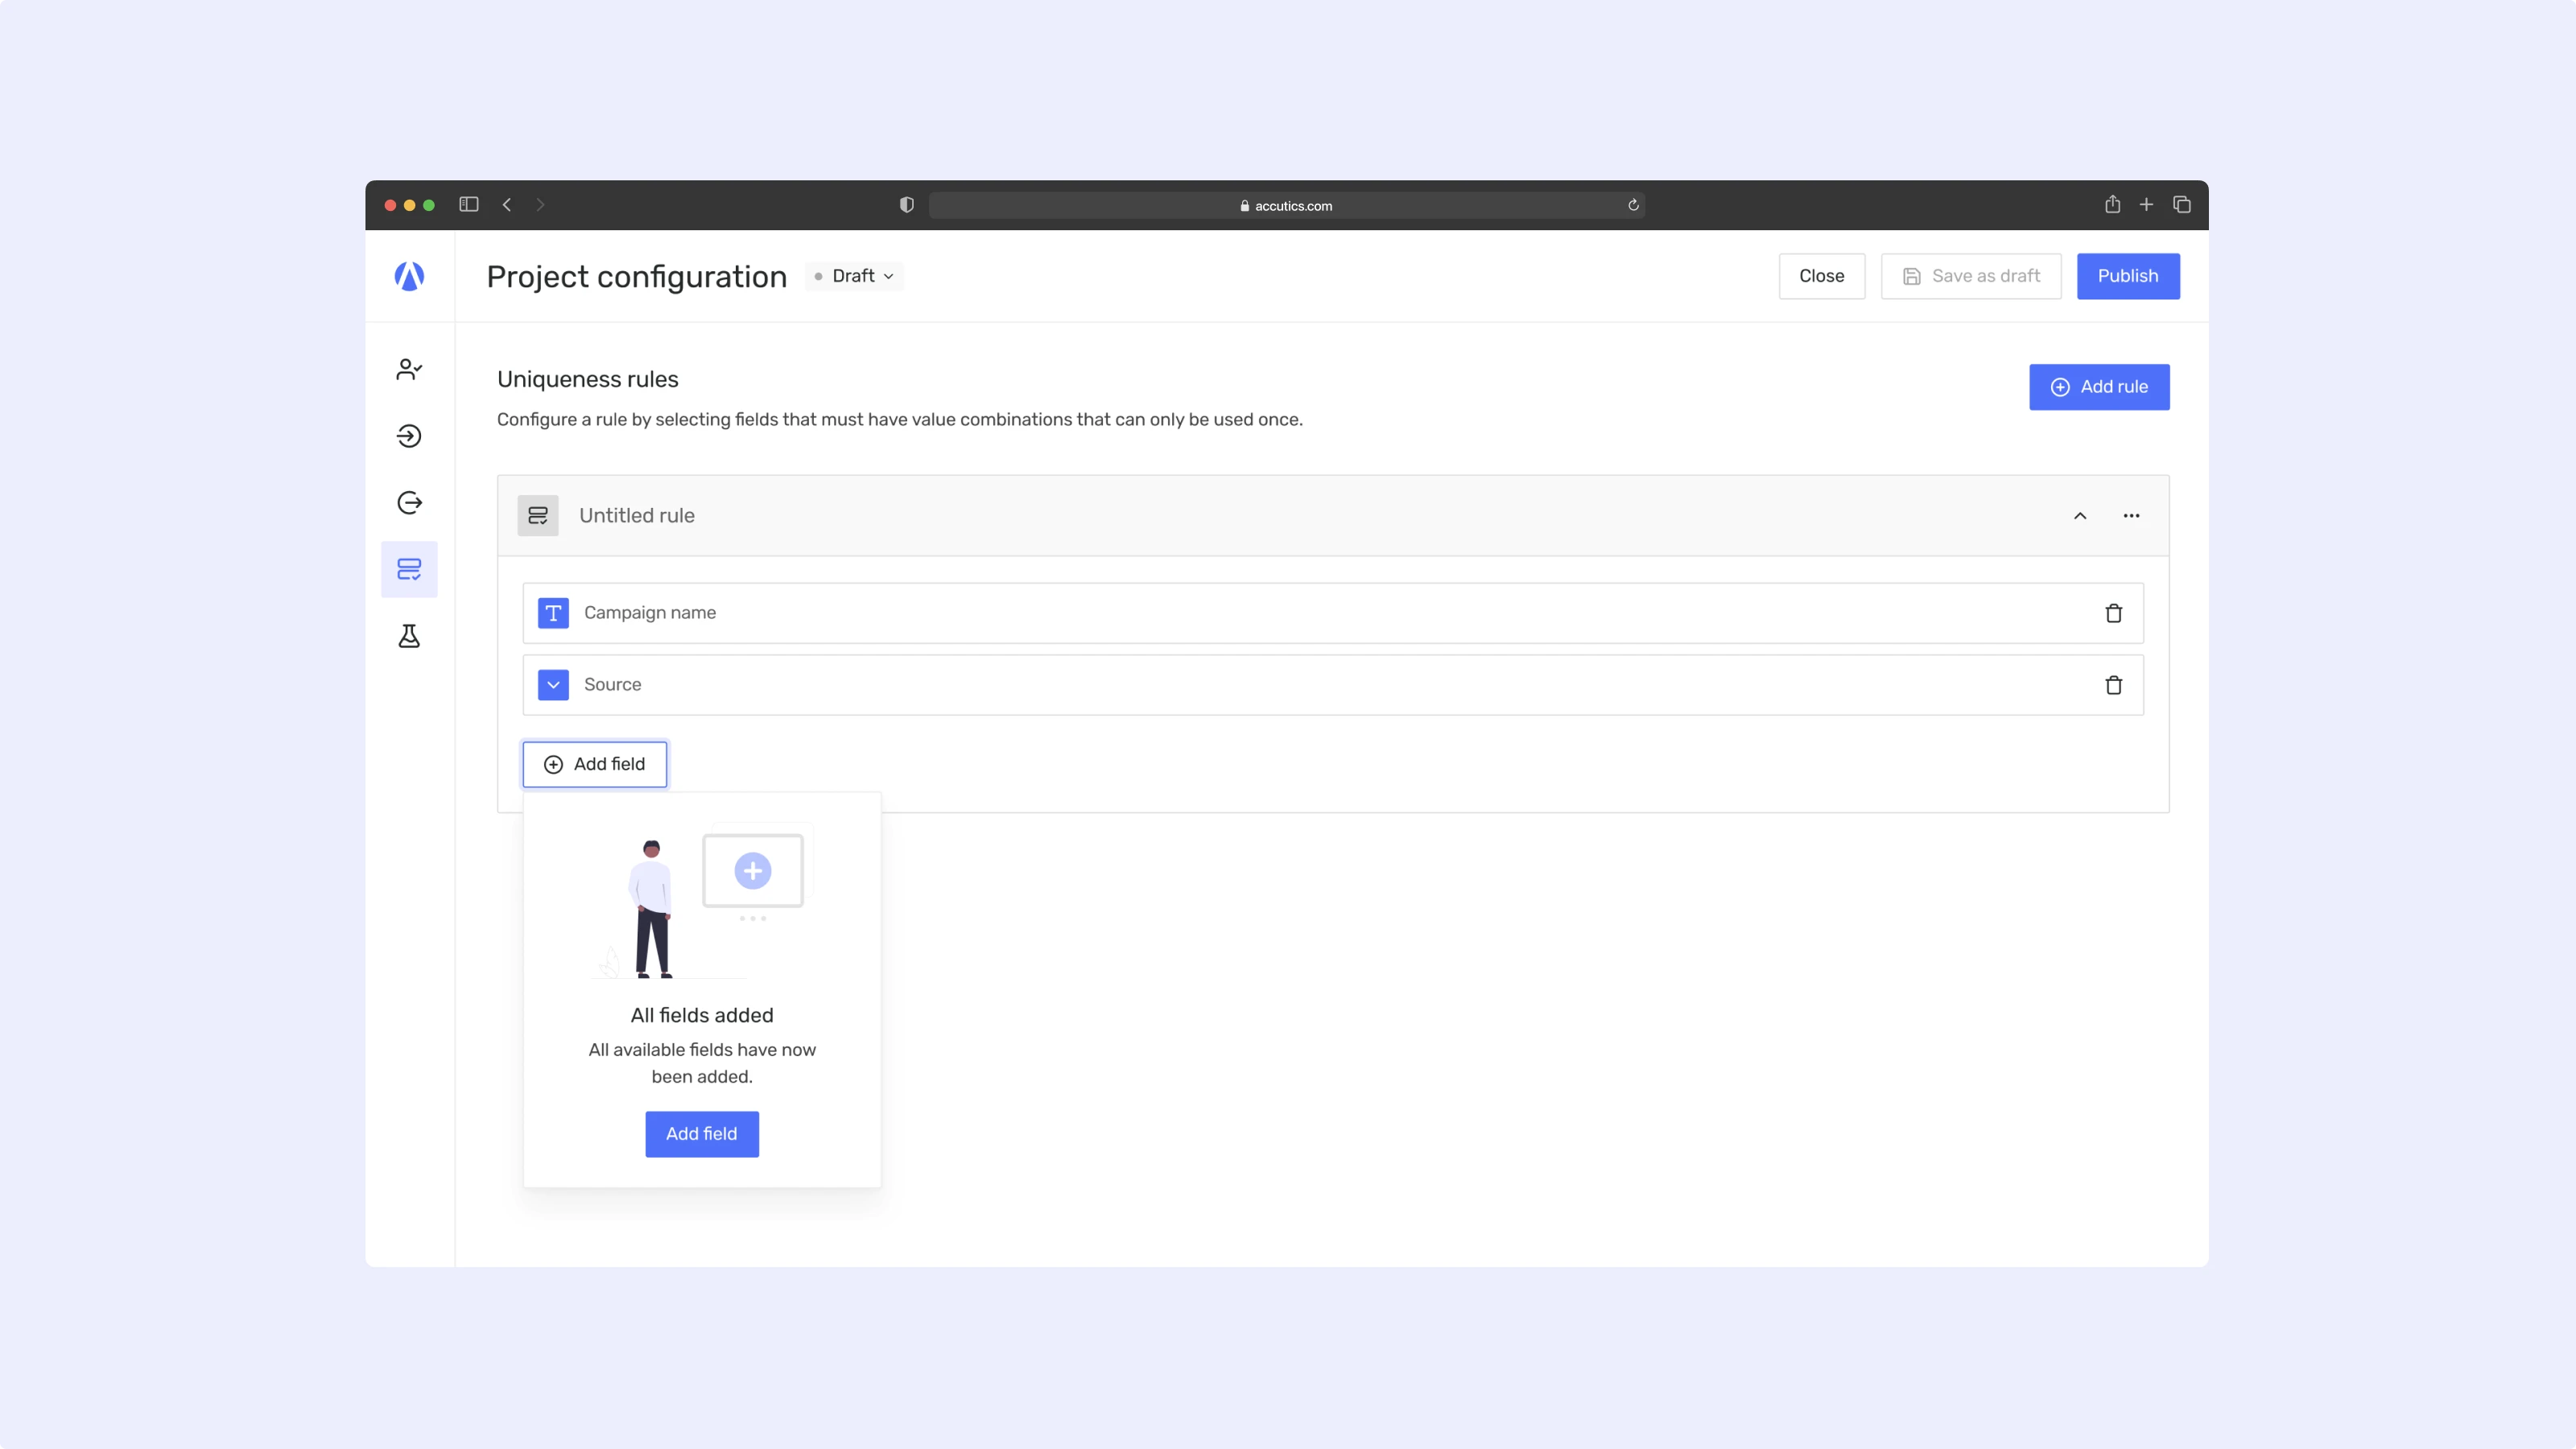Toggle the browser sidebar panel
The width and height of the screenshot is (2576, 1449).
click(469, 205)
